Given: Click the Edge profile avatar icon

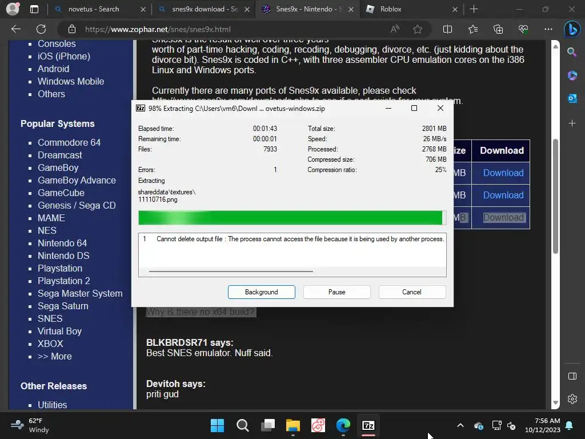Looking at the screenshot, I should 13,9.
